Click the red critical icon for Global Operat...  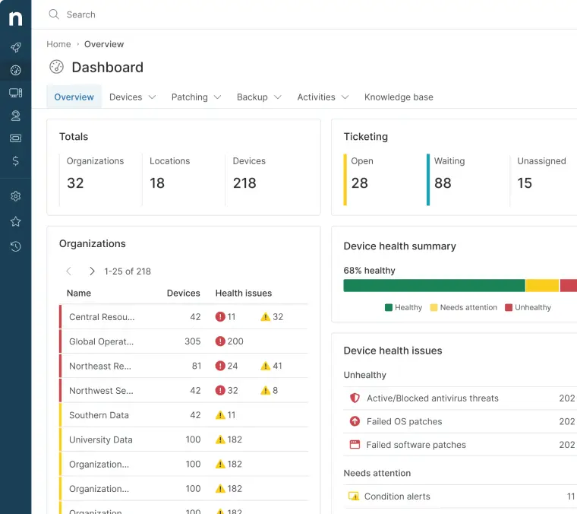[x=220, y=341]
